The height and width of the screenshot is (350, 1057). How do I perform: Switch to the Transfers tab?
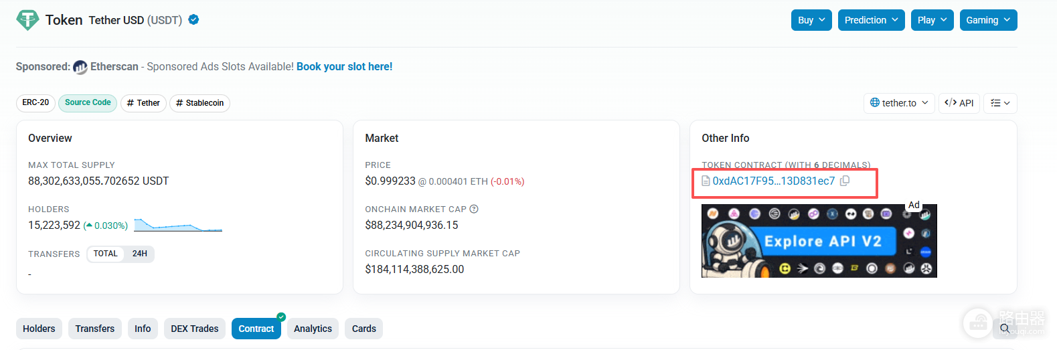[95, 329]
